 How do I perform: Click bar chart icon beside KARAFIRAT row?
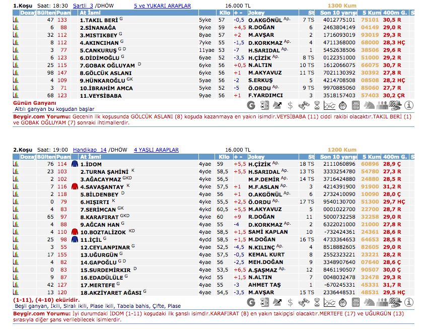[16, 217]
